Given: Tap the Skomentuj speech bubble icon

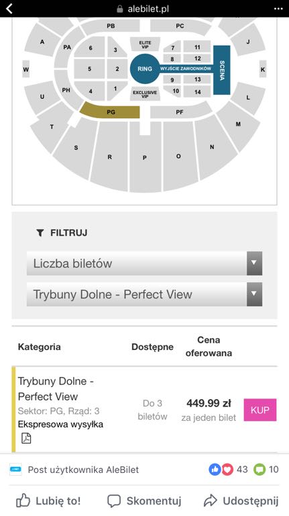Looking at the screenshot, I should 114,501.
